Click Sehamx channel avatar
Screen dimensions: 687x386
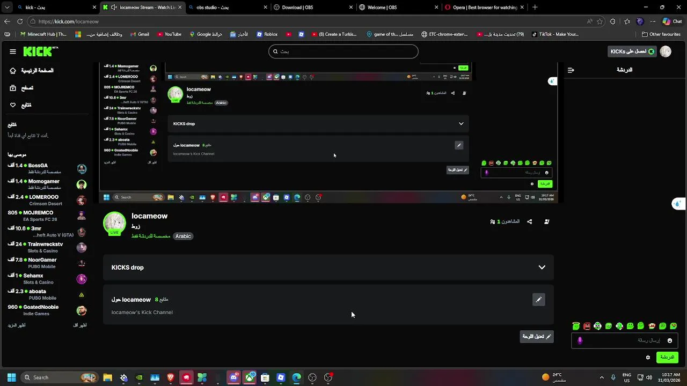(82, 279)
